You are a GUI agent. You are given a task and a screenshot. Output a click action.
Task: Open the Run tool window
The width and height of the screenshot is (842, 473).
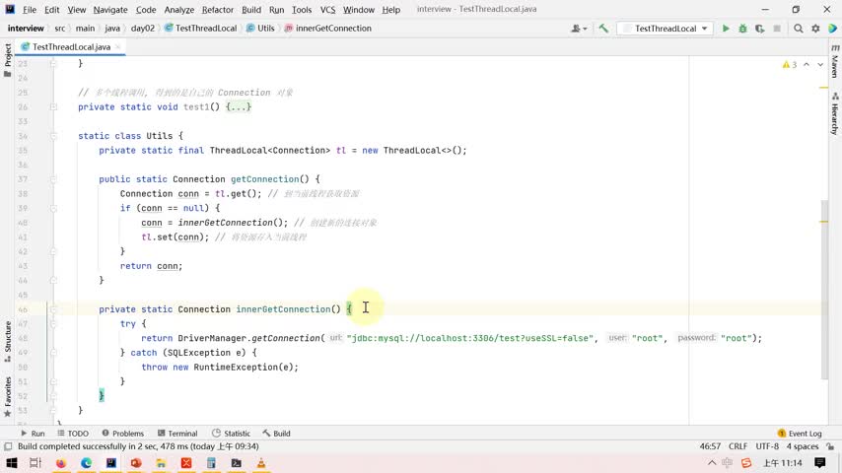pyautogui.click(x=33, y=434)
